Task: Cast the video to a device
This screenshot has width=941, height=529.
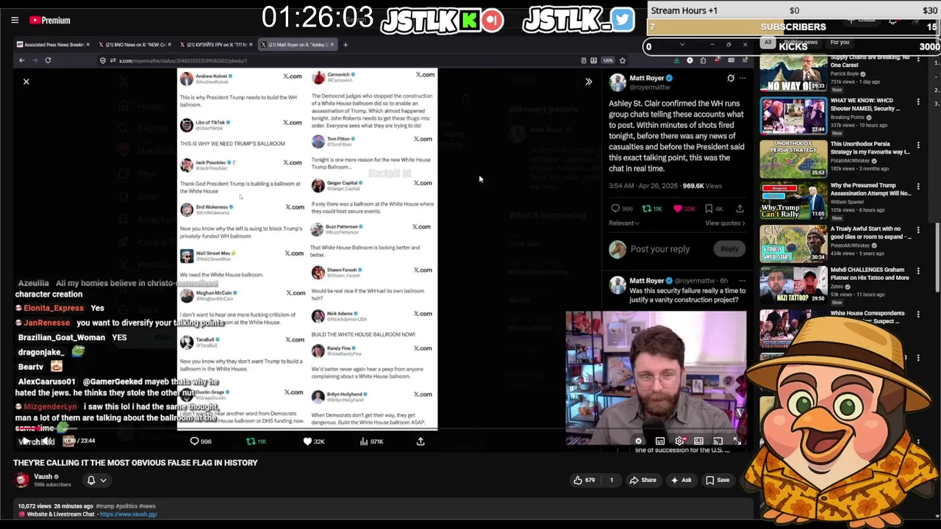Action: pos(718,441)
